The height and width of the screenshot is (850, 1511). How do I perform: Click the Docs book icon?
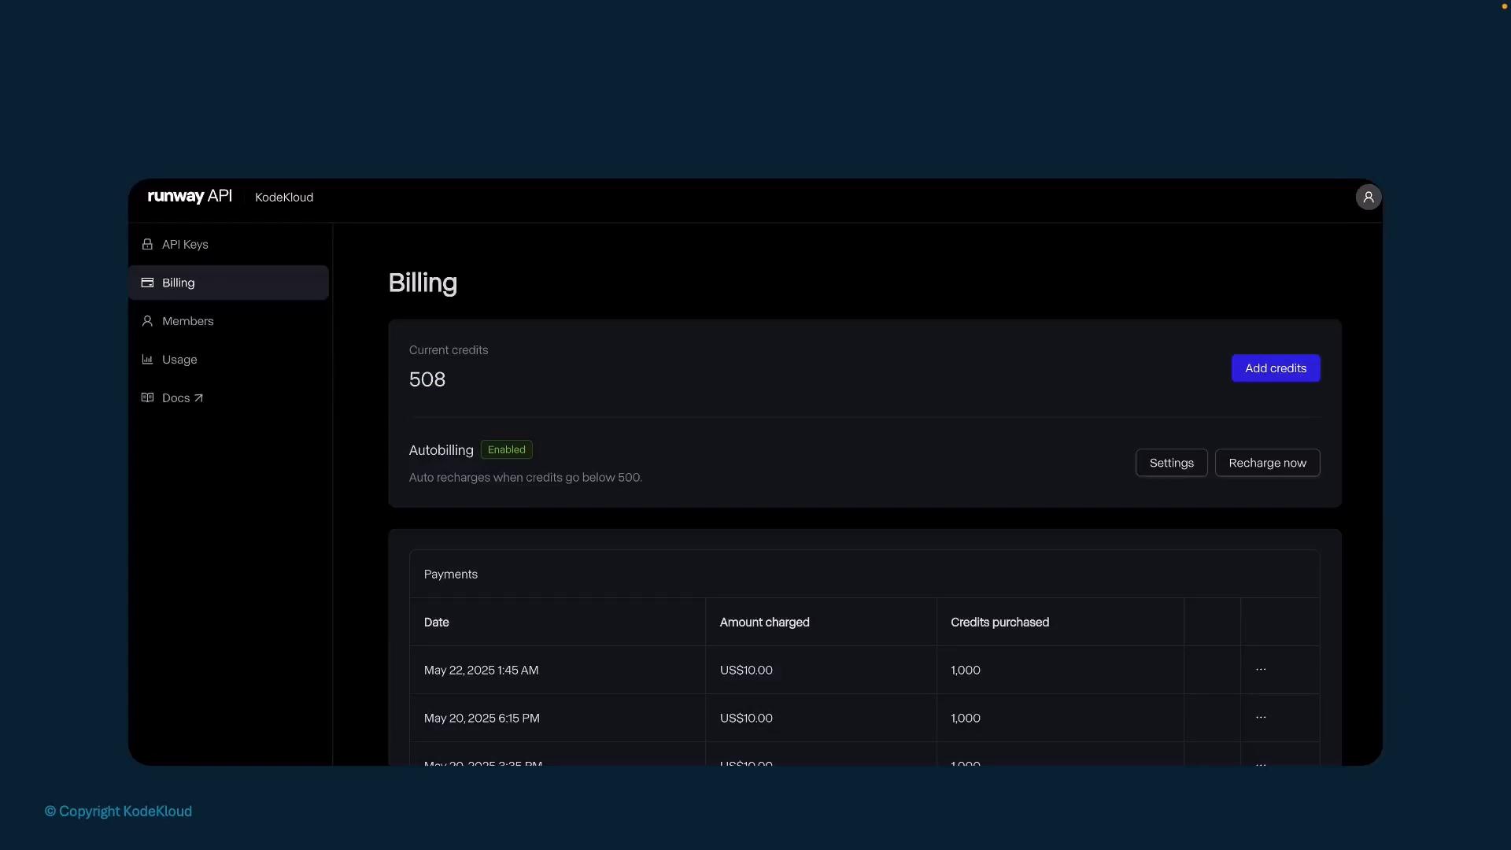[147, 397]
